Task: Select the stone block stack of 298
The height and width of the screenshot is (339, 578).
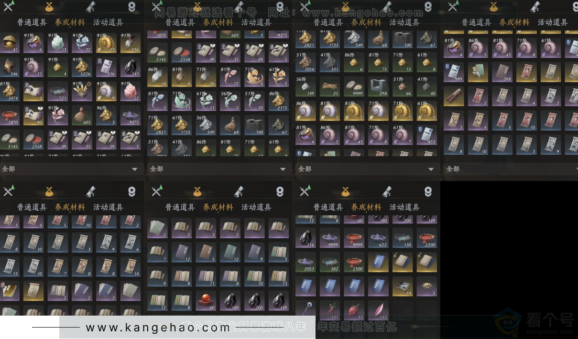Action: tap(378, 86)
